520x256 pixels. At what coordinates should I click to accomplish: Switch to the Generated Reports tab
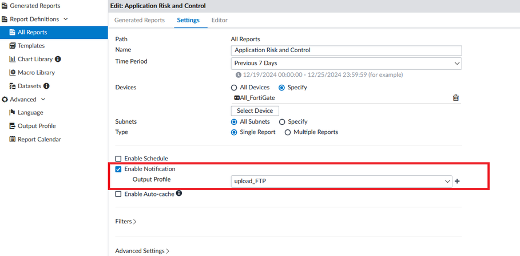139,20
